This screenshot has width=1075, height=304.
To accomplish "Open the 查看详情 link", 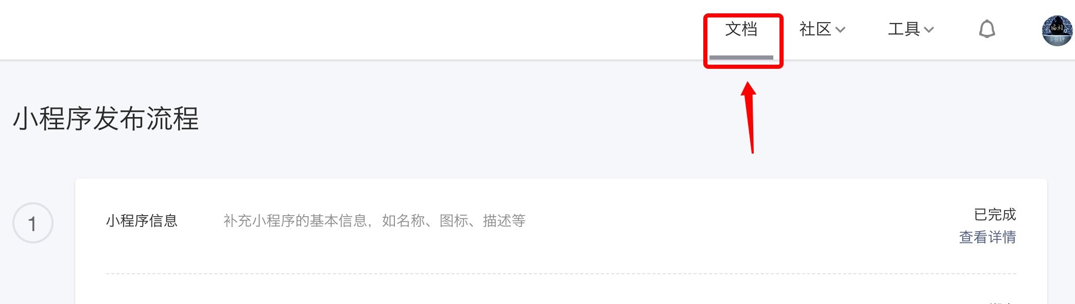I will tap(987, 237).
